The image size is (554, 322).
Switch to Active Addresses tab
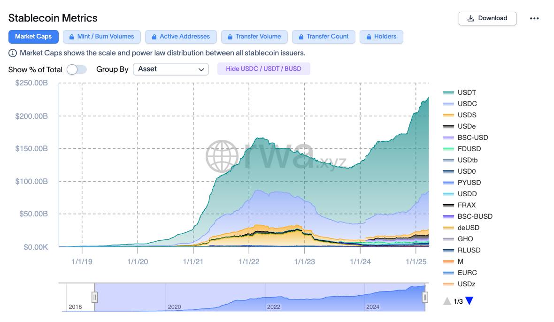coord(181,37)
